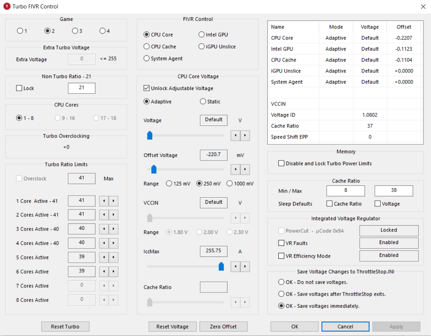Toggle the Unlock Adjustable Voltage checkbox
Image resolution: width=431 pixels, height=336 pixels.
(x=147, y=88)
